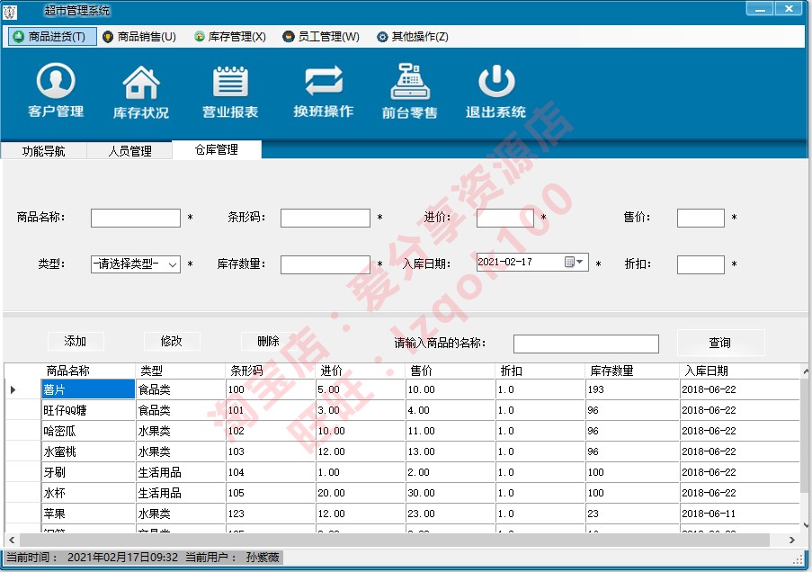Click the horizontal scrollbar right arrow

(x=792, y=540)
